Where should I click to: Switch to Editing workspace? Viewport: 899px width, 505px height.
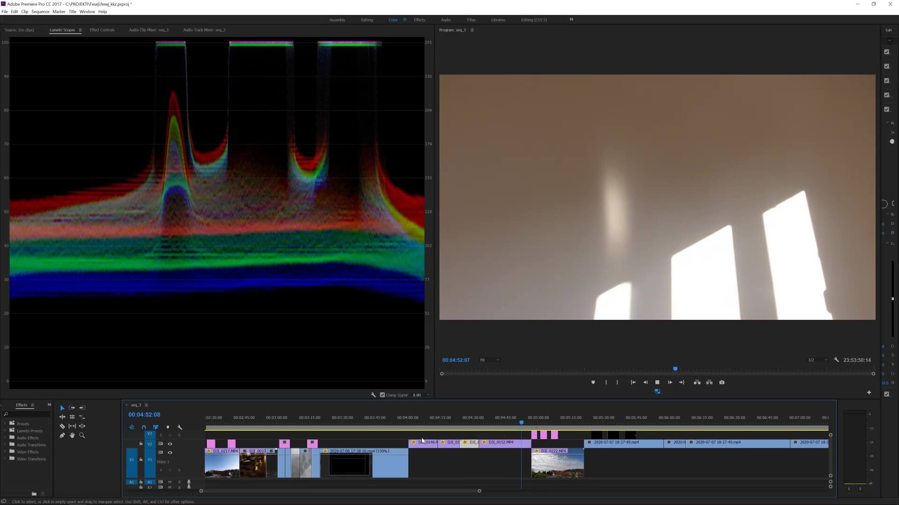click(x=367, y=20)
